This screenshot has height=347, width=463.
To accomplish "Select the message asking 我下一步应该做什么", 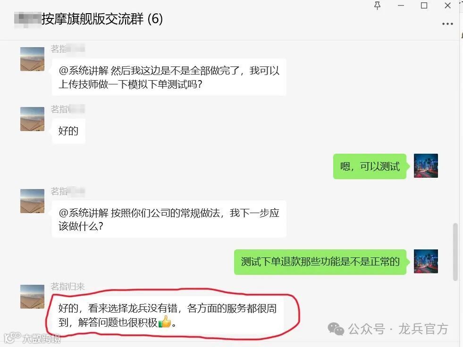I will click(x=169, y=219).
